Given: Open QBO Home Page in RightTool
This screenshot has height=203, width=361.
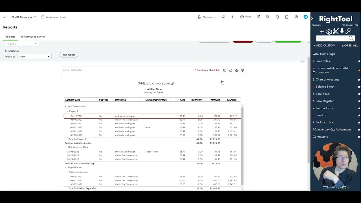Looking at the screenshot, I should [x=324, y=54].
